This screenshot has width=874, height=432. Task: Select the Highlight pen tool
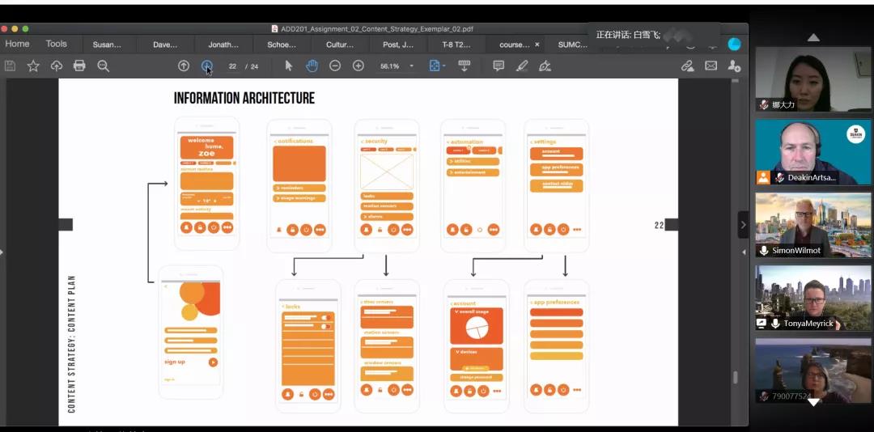[522, 66]
